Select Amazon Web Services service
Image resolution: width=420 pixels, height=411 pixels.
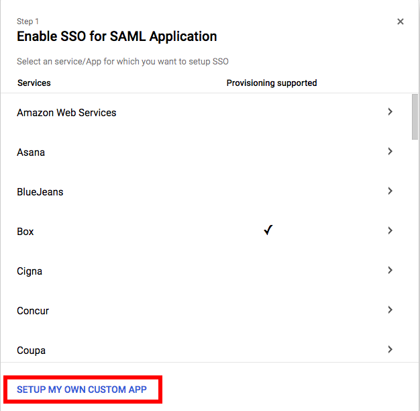[66, 113]
